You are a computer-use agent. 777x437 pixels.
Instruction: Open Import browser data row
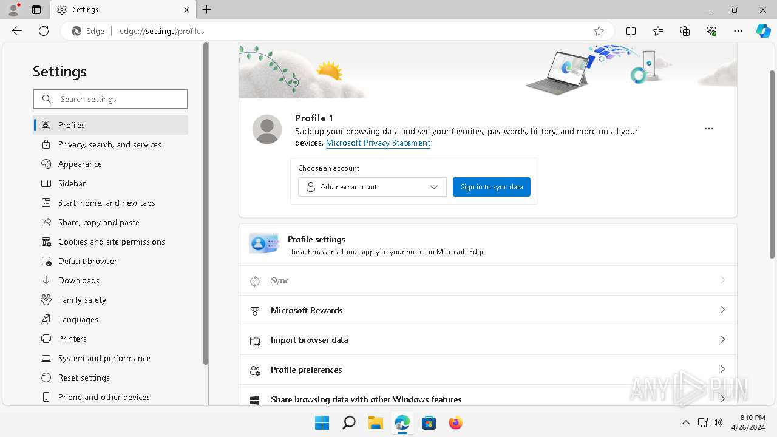tap(488, 340)
